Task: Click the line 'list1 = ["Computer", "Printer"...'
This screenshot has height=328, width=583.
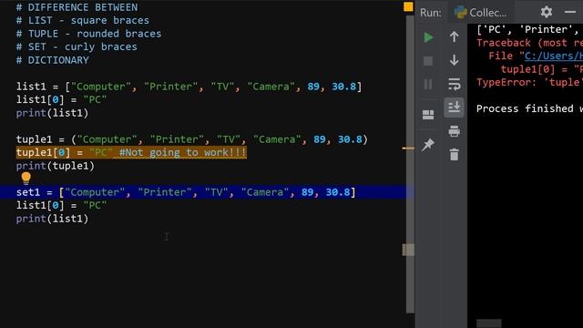Action: coord(189,87)
